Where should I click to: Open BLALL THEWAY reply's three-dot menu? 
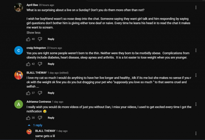click(x=196, y=134)
